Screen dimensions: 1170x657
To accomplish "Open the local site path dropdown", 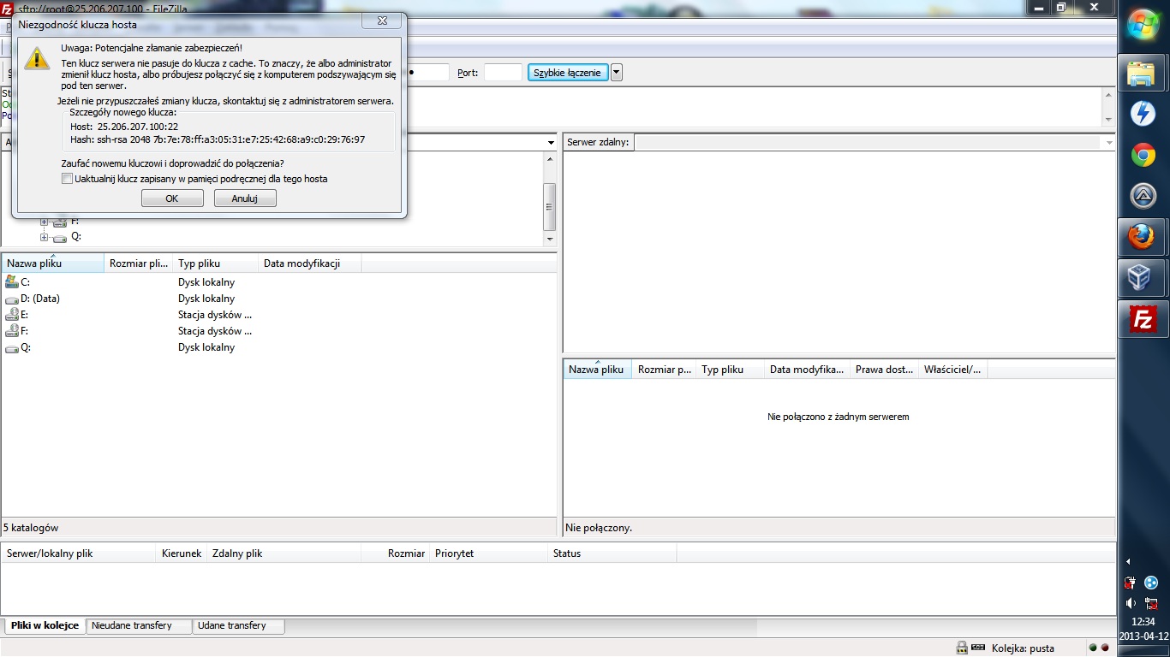I will [x=551, y=142].
